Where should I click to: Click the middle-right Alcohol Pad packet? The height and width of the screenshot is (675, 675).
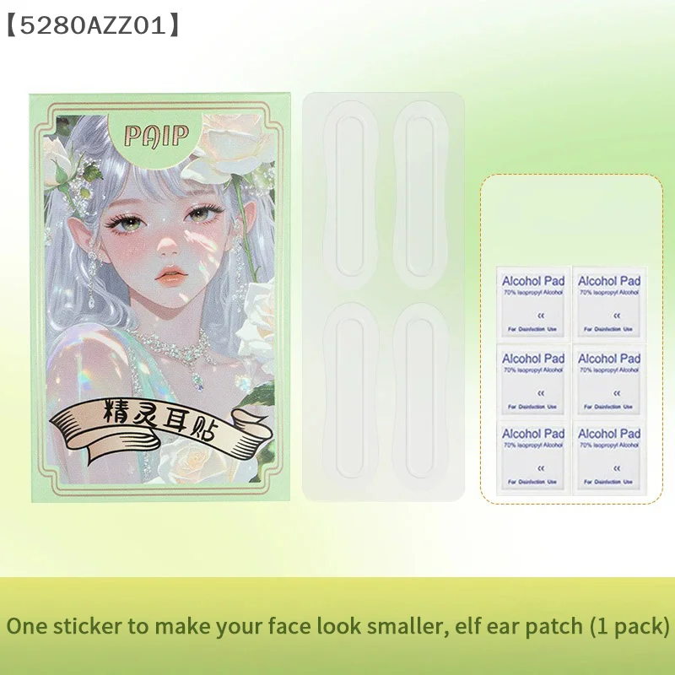click(x=609, y=382)
